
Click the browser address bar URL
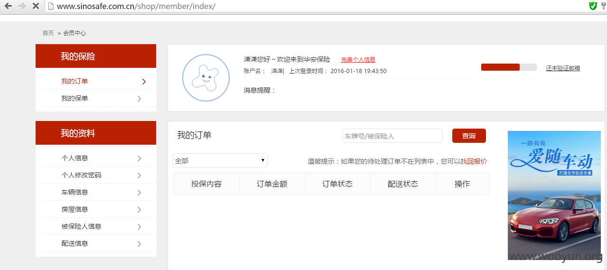(136, 6)
